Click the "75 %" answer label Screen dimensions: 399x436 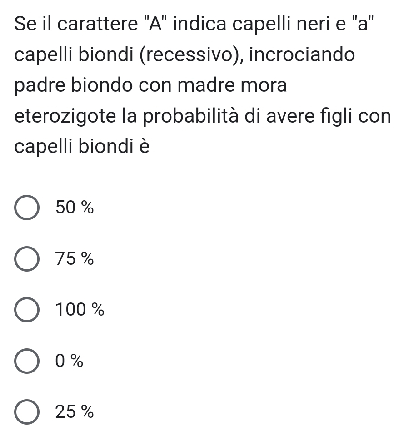[75, 259]
